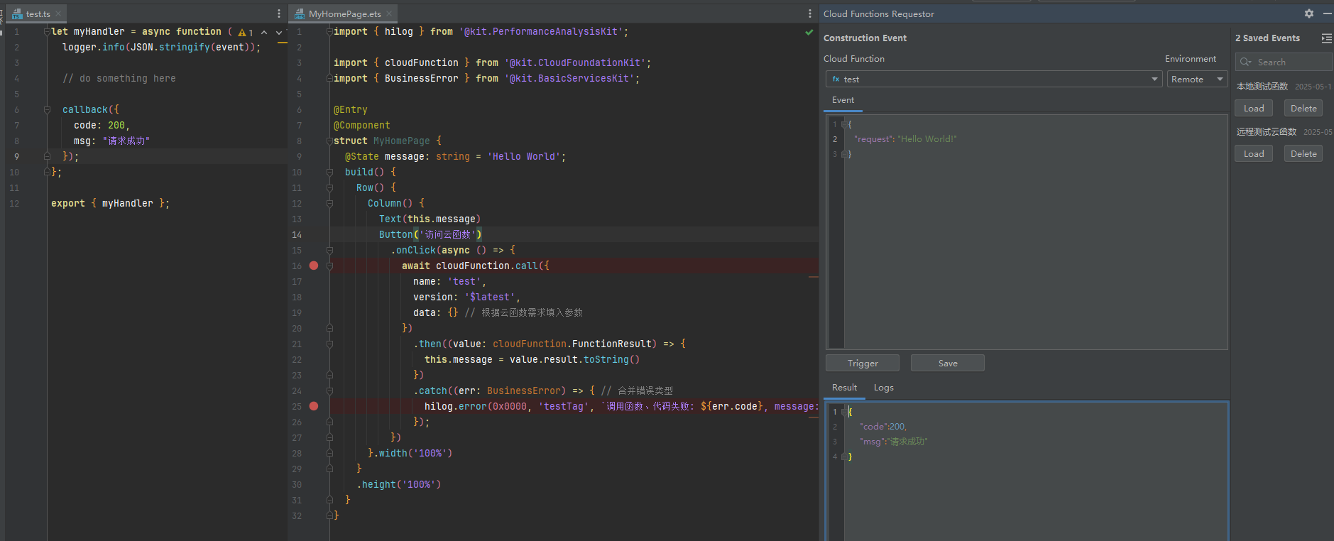Go to next highlighted problem in test.ts
Image resolution: width=1334 pixels, height=541 pixels.
(279, 33)
